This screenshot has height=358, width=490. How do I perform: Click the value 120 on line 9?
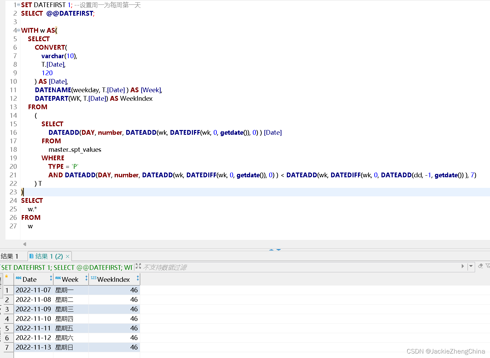tap(47, 73)
